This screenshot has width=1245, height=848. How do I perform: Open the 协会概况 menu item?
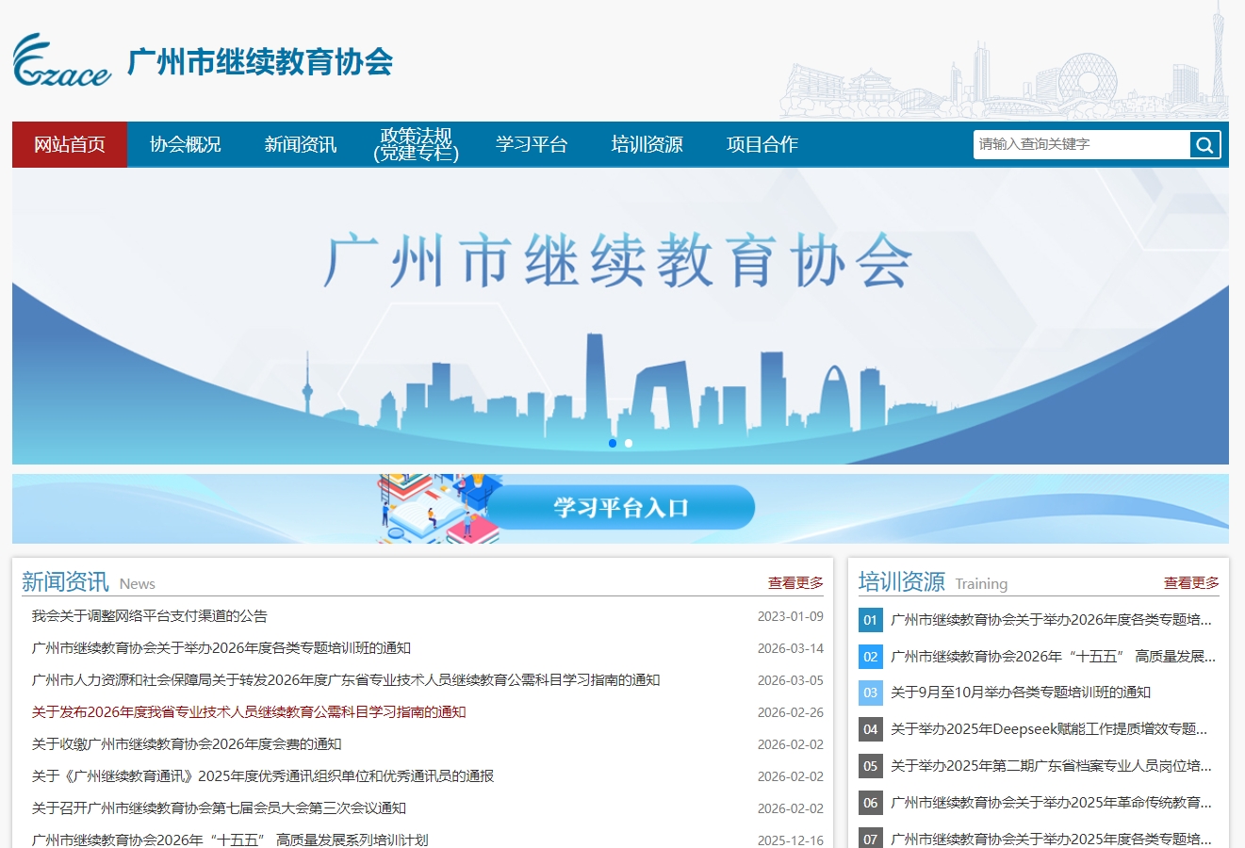pos(185,145)
